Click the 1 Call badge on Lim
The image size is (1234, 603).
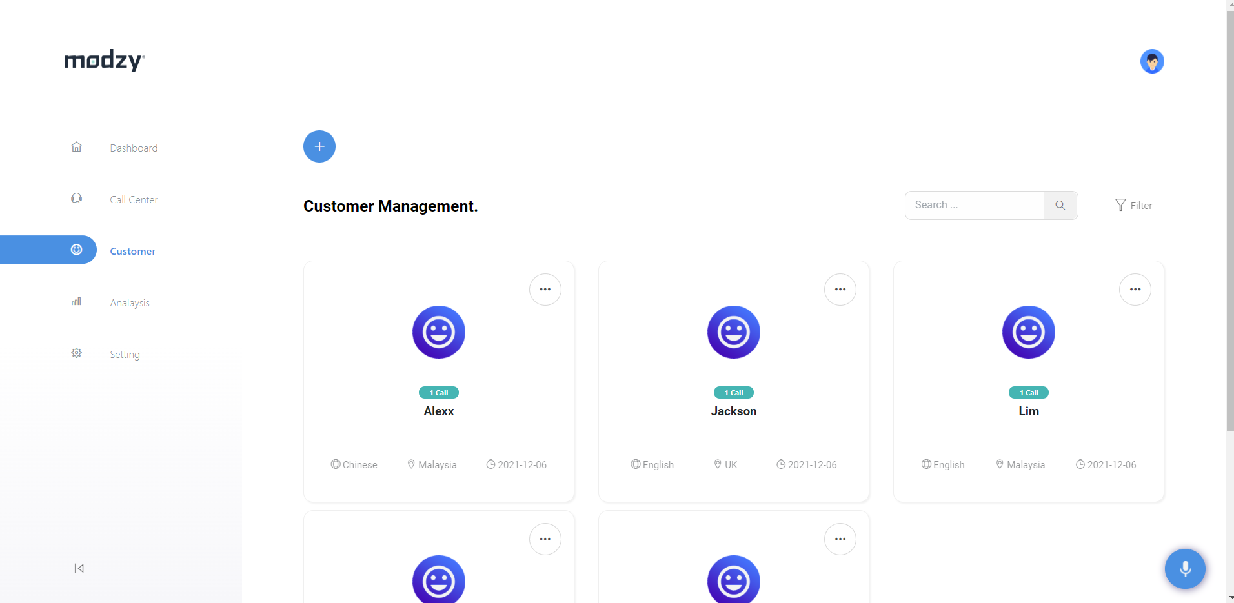coord(1029,392)
